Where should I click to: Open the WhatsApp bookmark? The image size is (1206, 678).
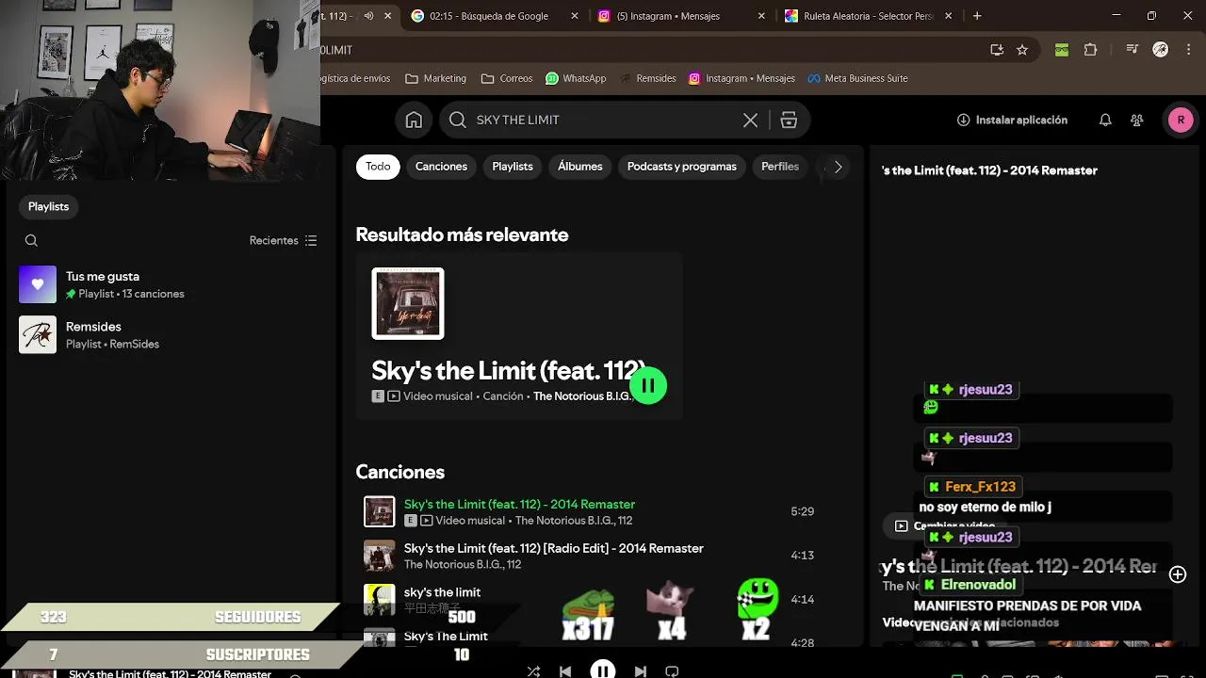[576, 78]
